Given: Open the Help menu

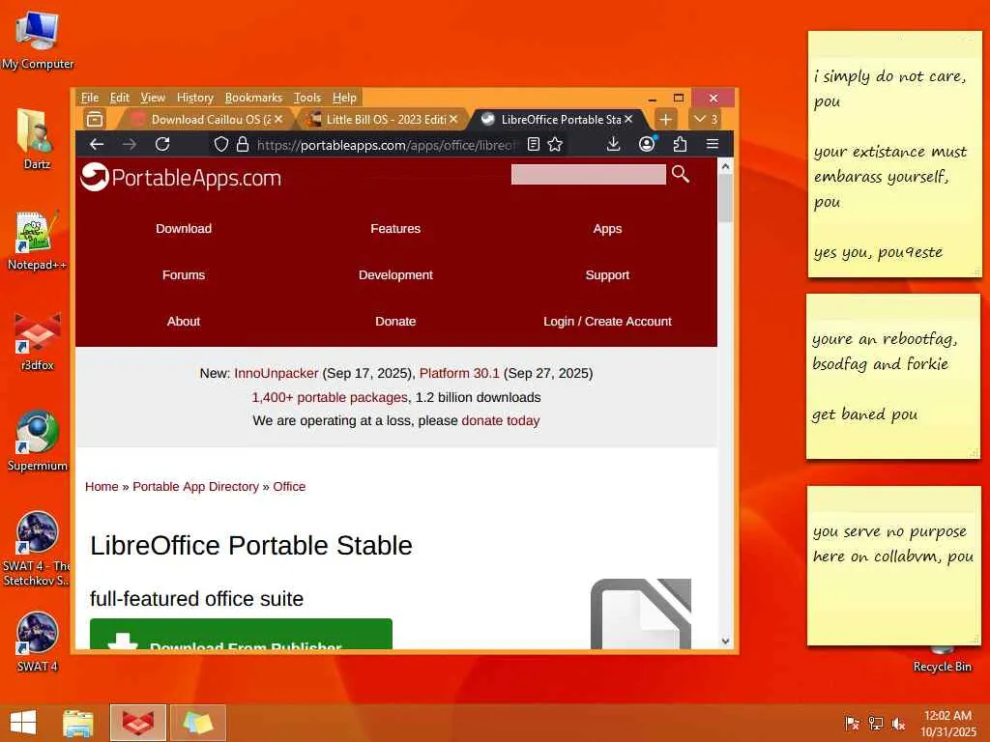Looking at the screenshot, I should pyautogui.click(x=345, y=98).
